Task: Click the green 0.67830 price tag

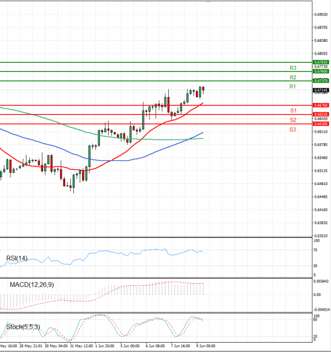Action: (321, 62)
